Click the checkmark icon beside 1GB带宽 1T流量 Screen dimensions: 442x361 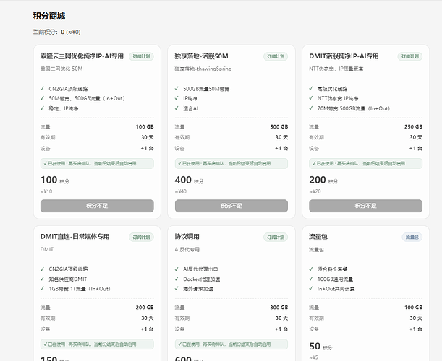pyautogui.click(x=42, y=288)
